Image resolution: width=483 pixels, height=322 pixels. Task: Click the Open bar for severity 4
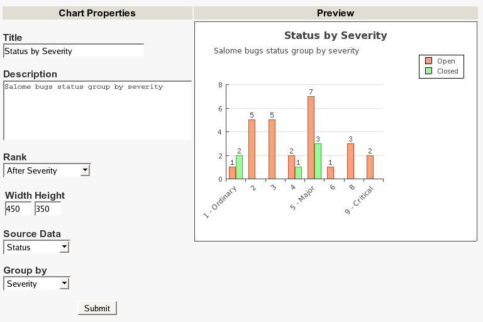click(291, 167)
